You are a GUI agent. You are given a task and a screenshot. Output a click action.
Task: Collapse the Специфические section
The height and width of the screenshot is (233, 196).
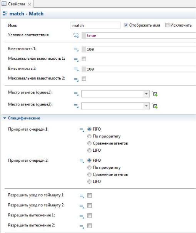coord(5,118)
